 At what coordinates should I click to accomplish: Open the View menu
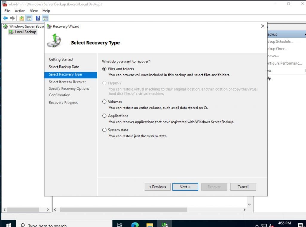[x=34, y=11]
